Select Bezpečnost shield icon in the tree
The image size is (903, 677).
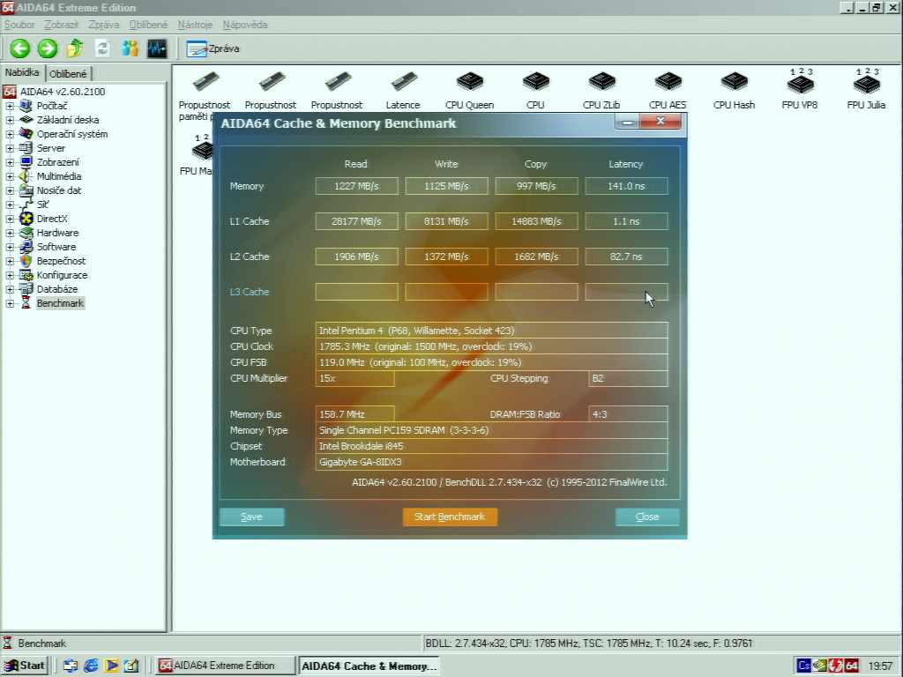tap(26, 261)
